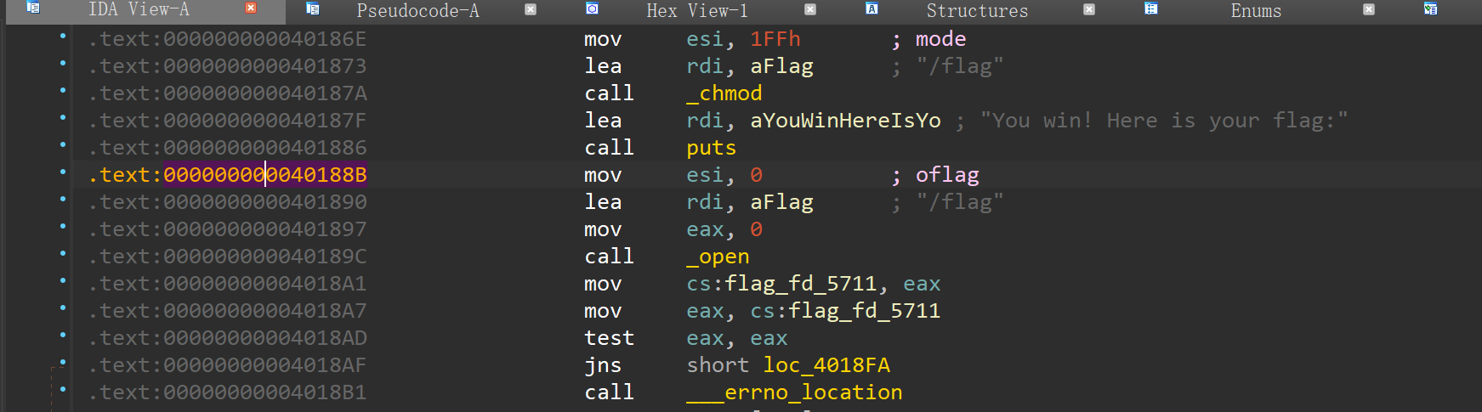The height and width of the screenshot is (412, 1482).
Task: Select address .text:0000000000401873
Action: click(228, 66)
